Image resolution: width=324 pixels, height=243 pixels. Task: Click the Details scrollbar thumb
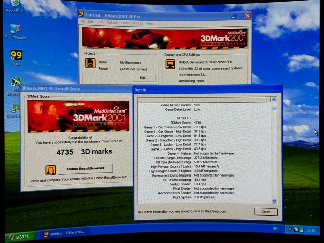click(x=274, y=108)
